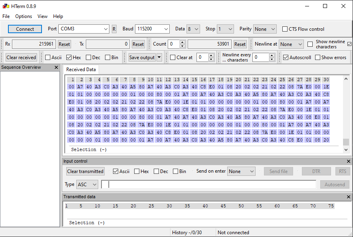353x237 pixels.
Task: Click the Save output button
Action: [x=142, y=58]
